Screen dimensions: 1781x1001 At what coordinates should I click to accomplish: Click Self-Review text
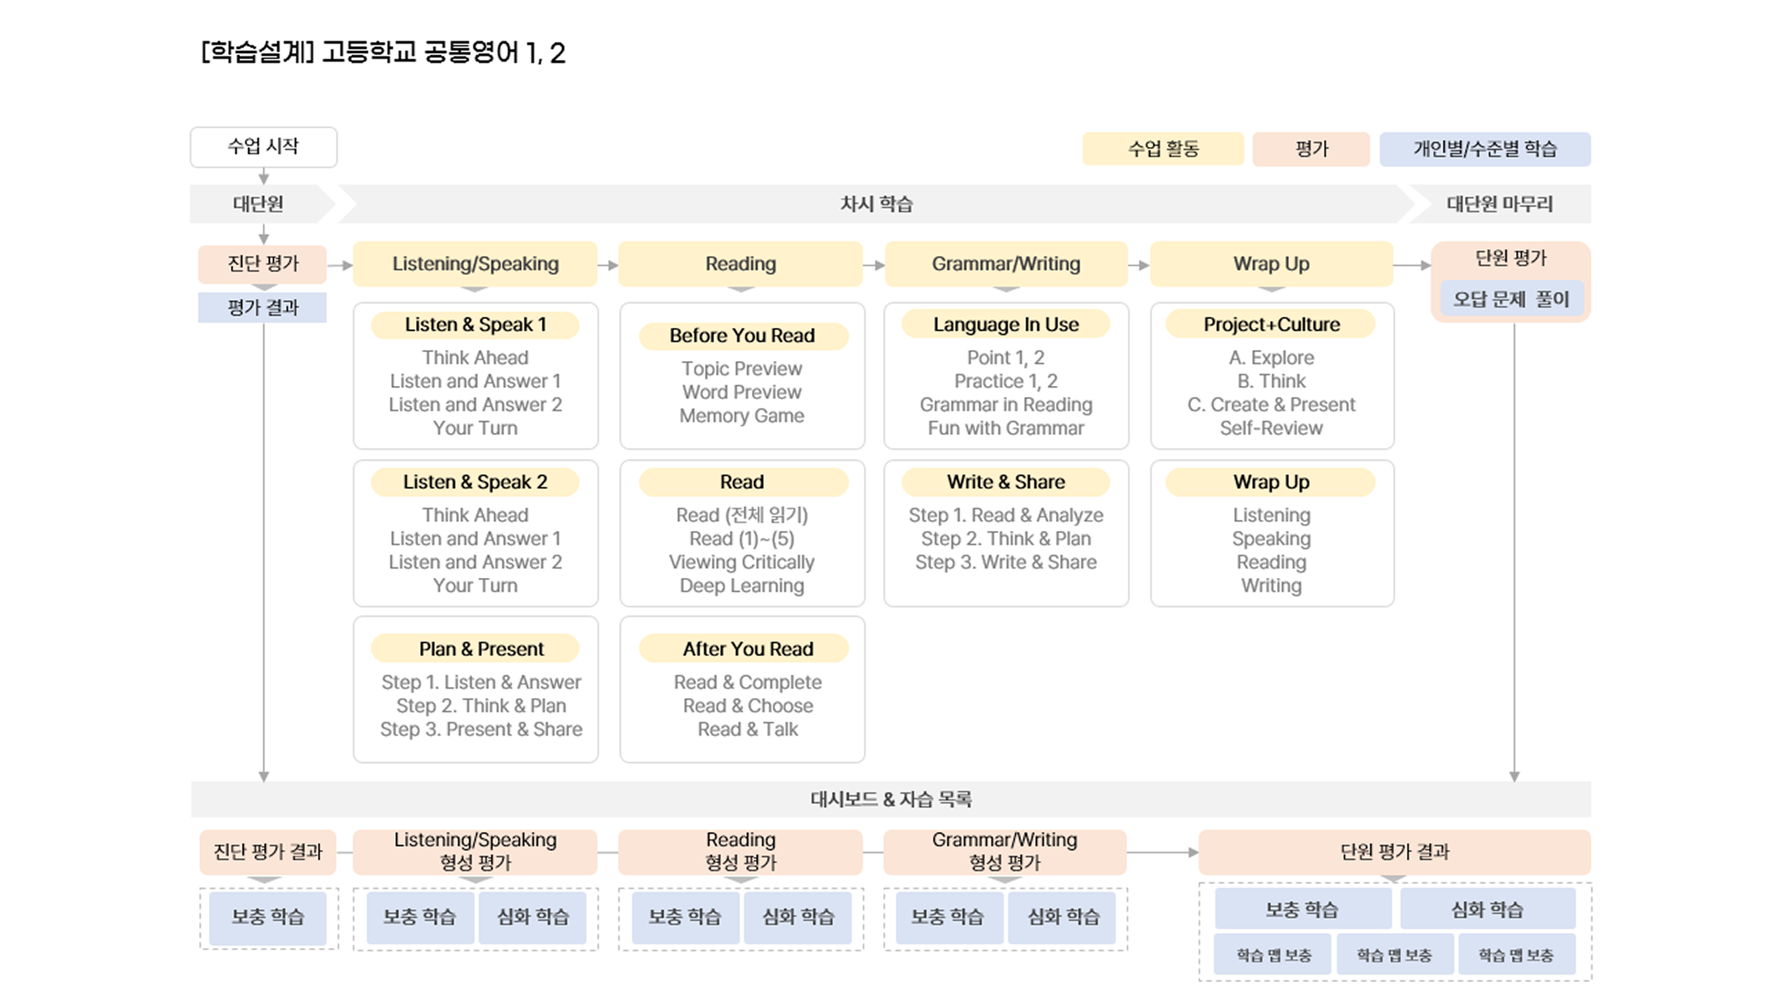pyautogui.click(x=1271, y=428)
